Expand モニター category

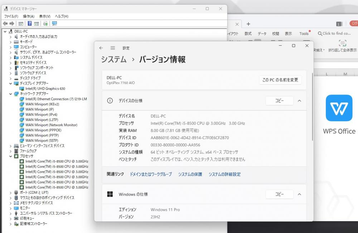(10, 208)
